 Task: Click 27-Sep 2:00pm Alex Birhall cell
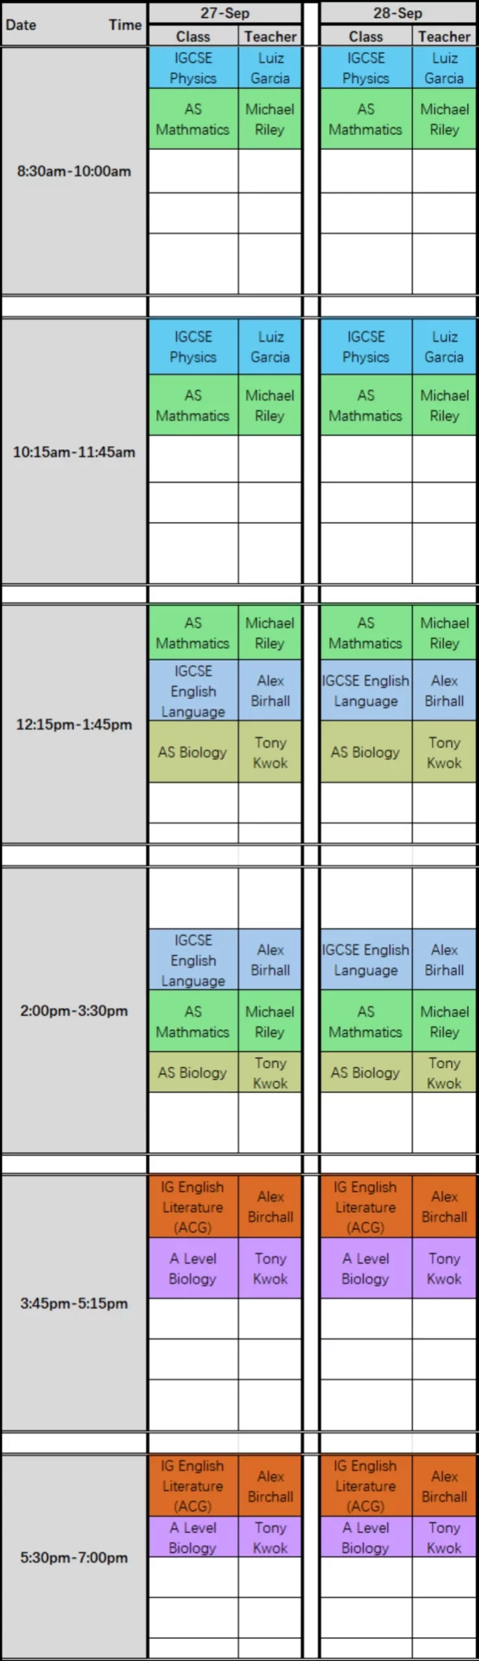tap(270, 960)
